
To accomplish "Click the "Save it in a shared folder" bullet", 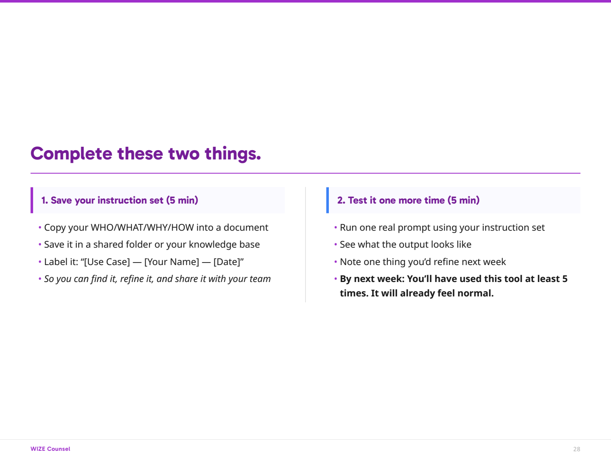I will 151,245.
